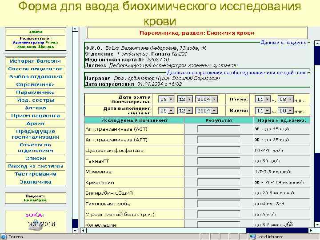This screenshot has width=320, height=240.
Task: Focus result field for трансаминаза (АСТ)
Action: (x=219, y=129)
